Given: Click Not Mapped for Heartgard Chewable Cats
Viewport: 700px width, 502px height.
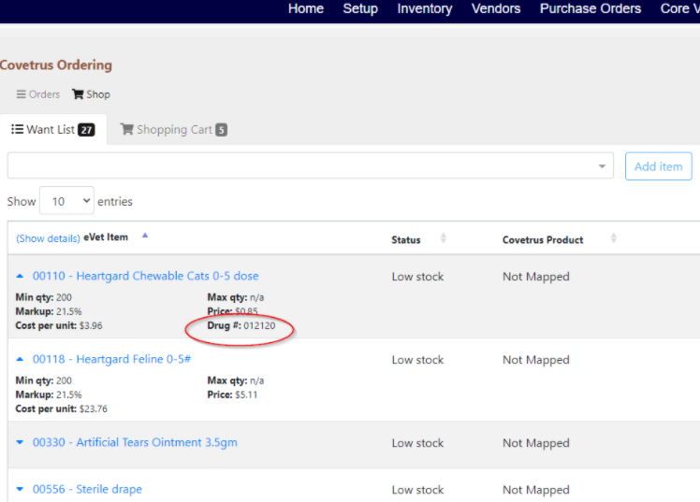Looking at the screenshot, I should 536,277.
